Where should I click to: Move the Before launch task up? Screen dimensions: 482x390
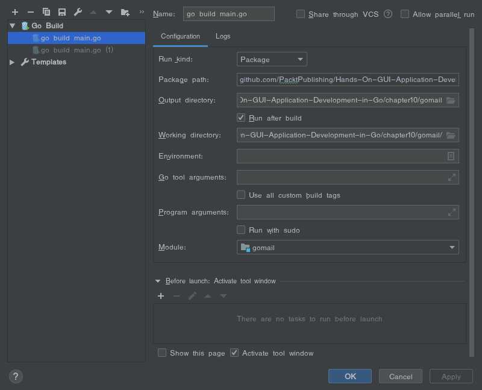click(x=208, y=296)
